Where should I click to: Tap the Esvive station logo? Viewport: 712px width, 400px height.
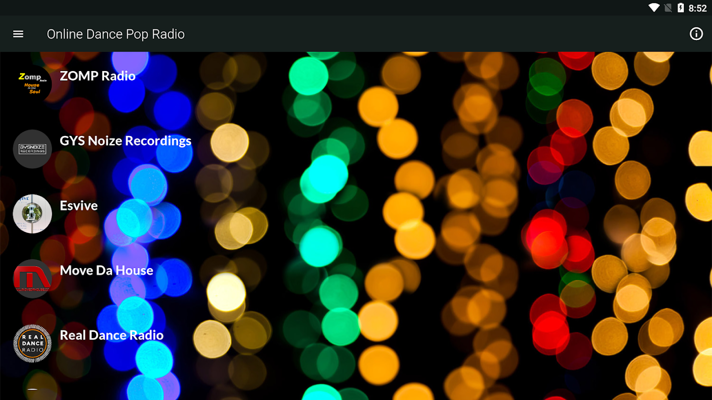[x=33, y=214]
